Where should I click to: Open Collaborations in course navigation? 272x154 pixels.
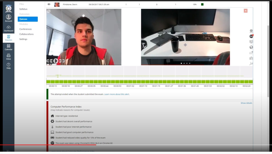[26, 34]
